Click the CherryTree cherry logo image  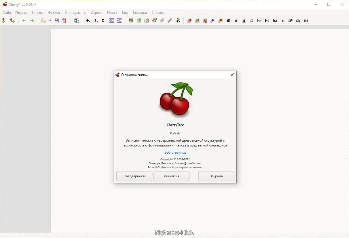click(x=175, y=100)
